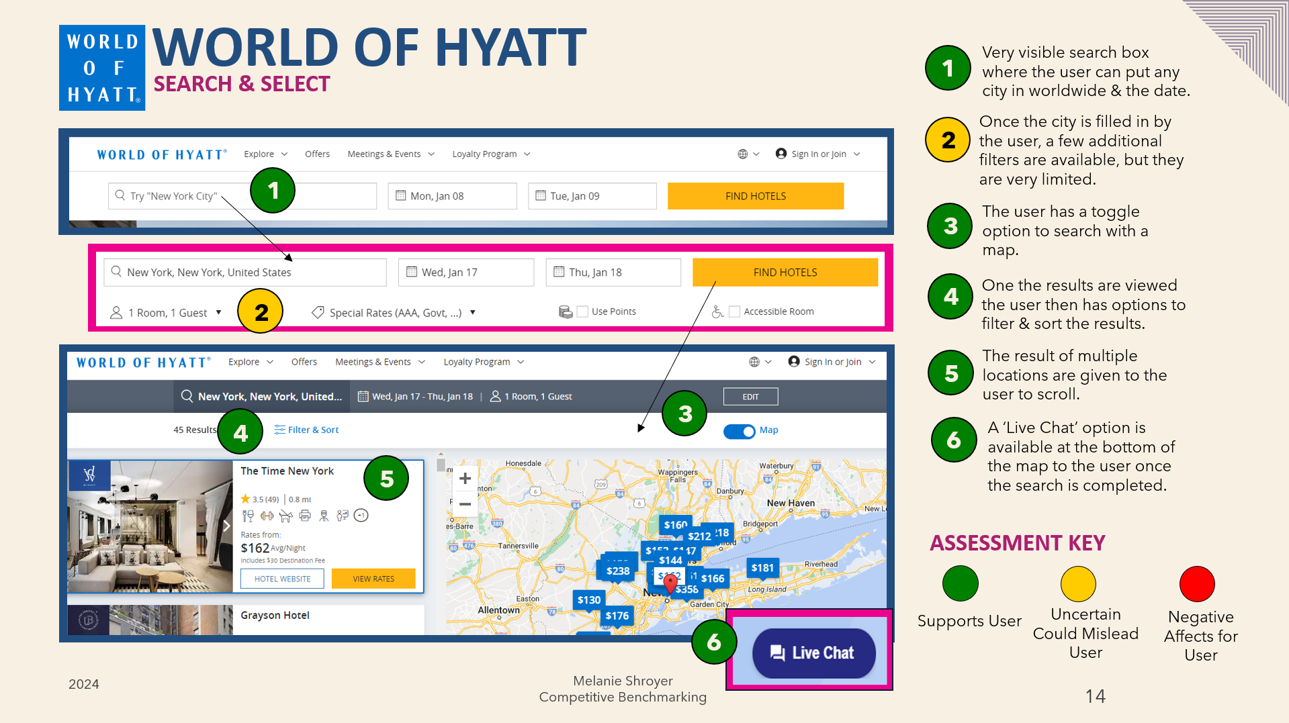Click the VIEW RATES button
Viewport: 1289px width, 723px height.
[x=373, y=579]
